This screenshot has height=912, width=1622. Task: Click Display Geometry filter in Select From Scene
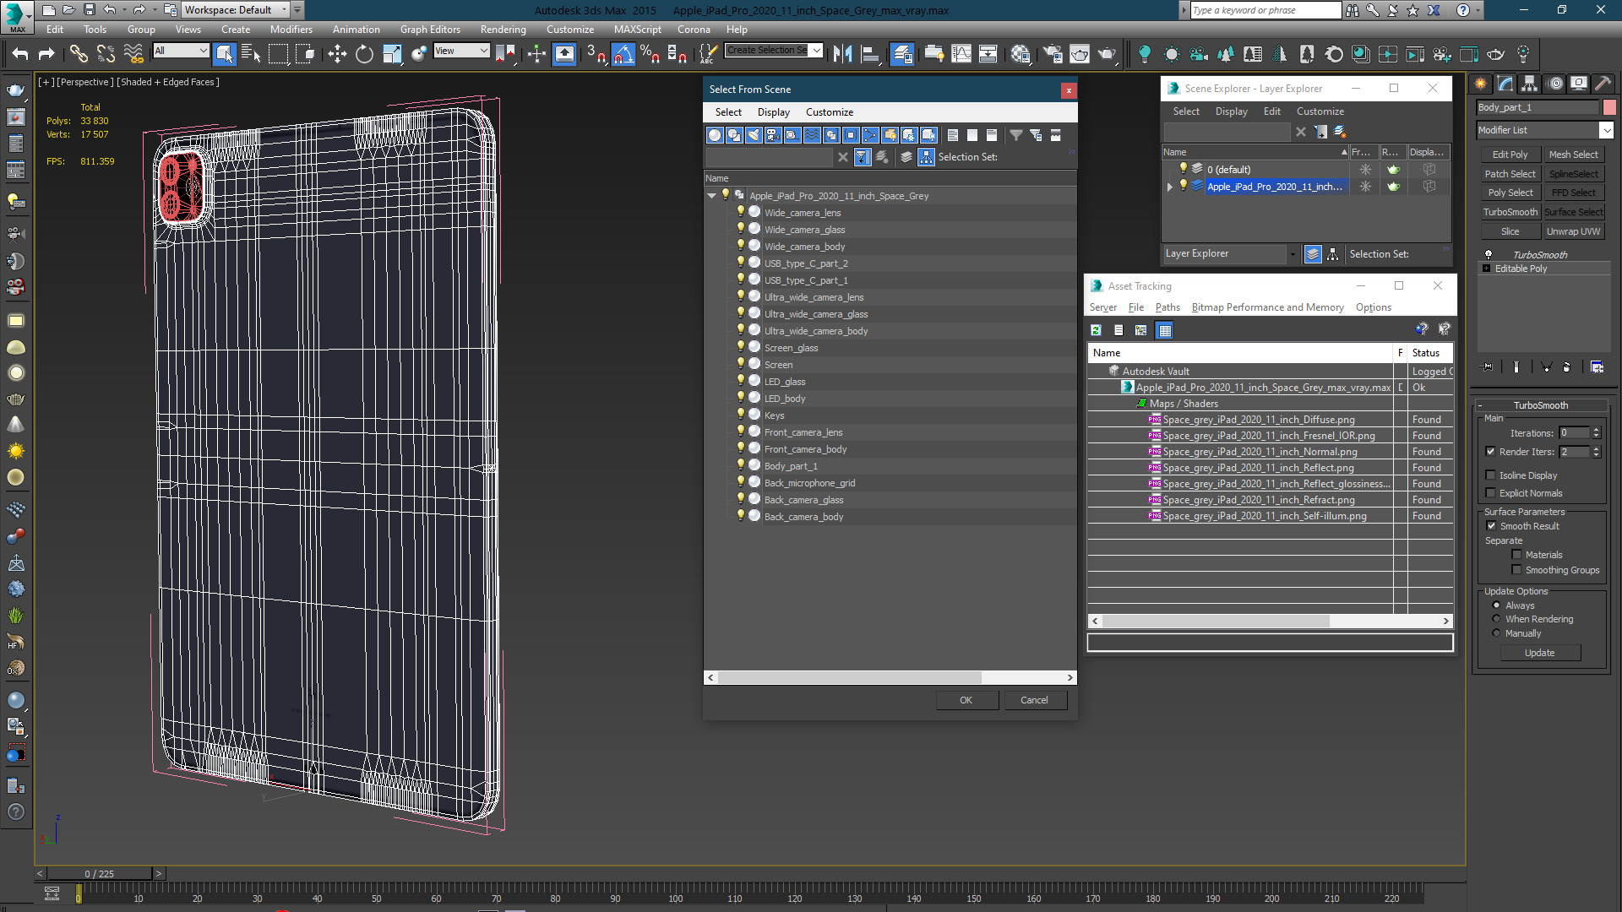tap(715, 135)
